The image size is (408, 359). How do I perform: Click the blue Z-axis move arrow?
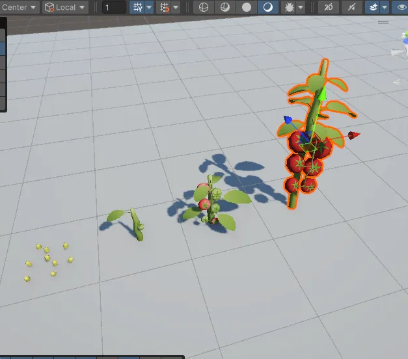288,120
